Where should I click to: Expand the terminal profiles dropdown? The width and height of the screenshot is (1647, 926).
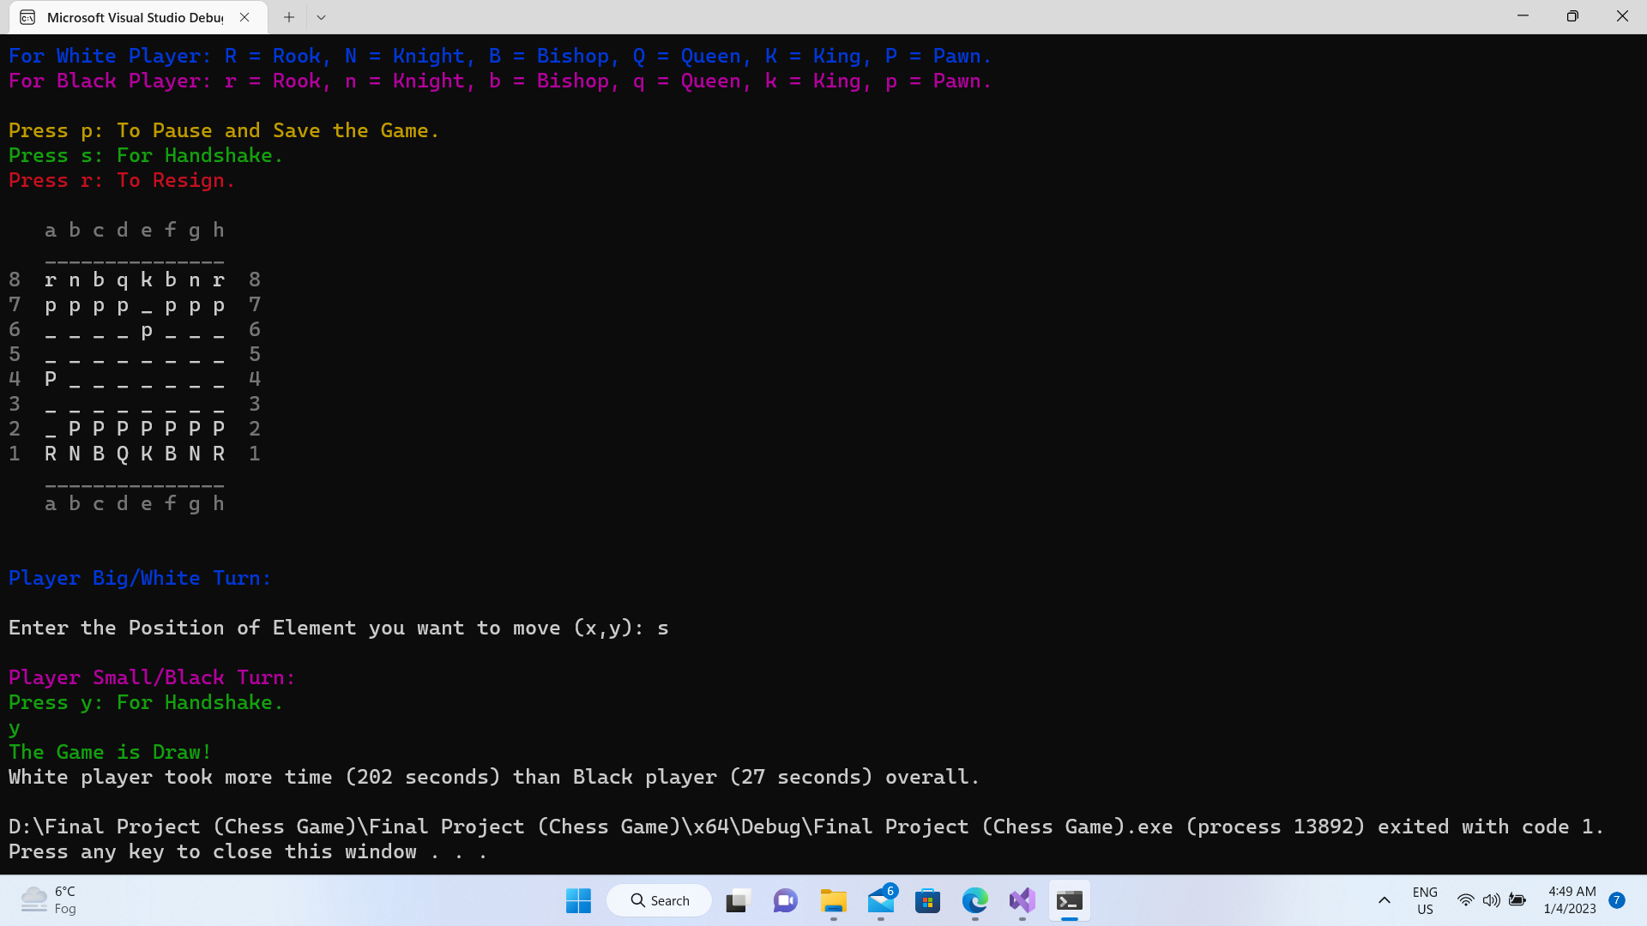[x=321, y=17]
